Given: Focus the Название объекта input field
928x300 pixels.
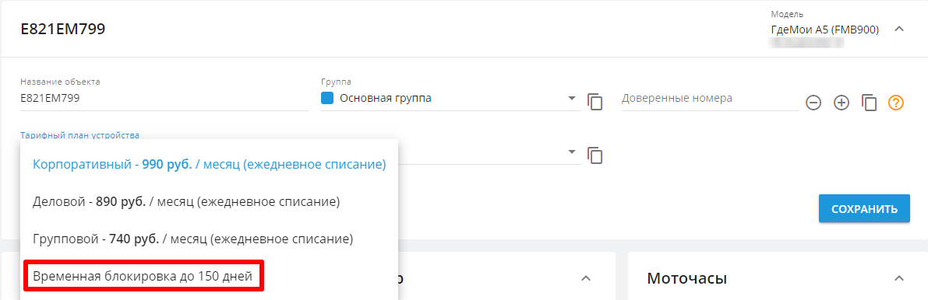Looking at the screenshot, I should pos(164,99).
